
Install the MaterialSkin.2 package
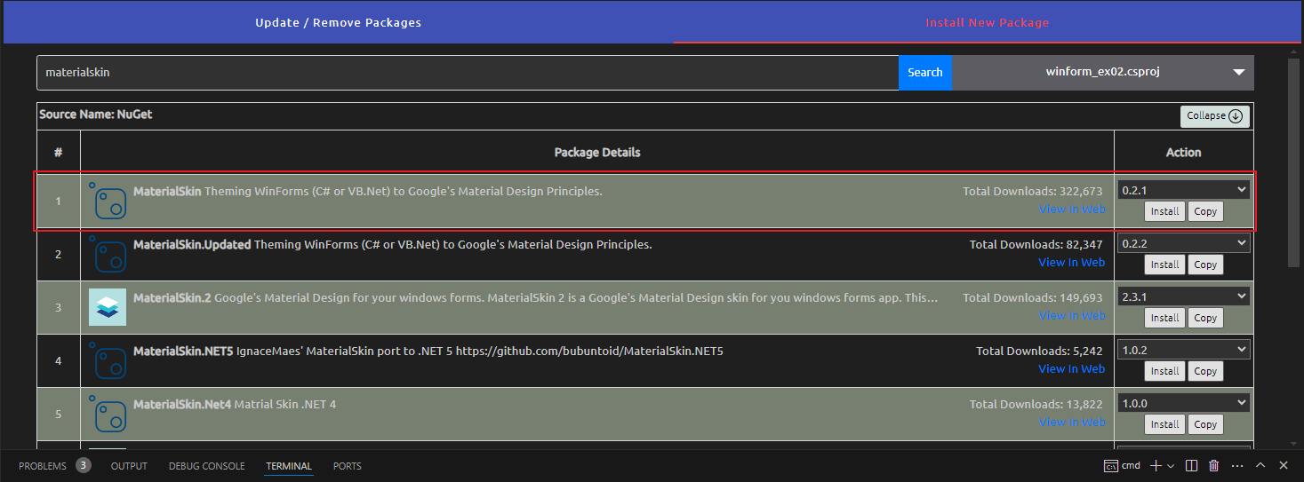click(1164, 318)
